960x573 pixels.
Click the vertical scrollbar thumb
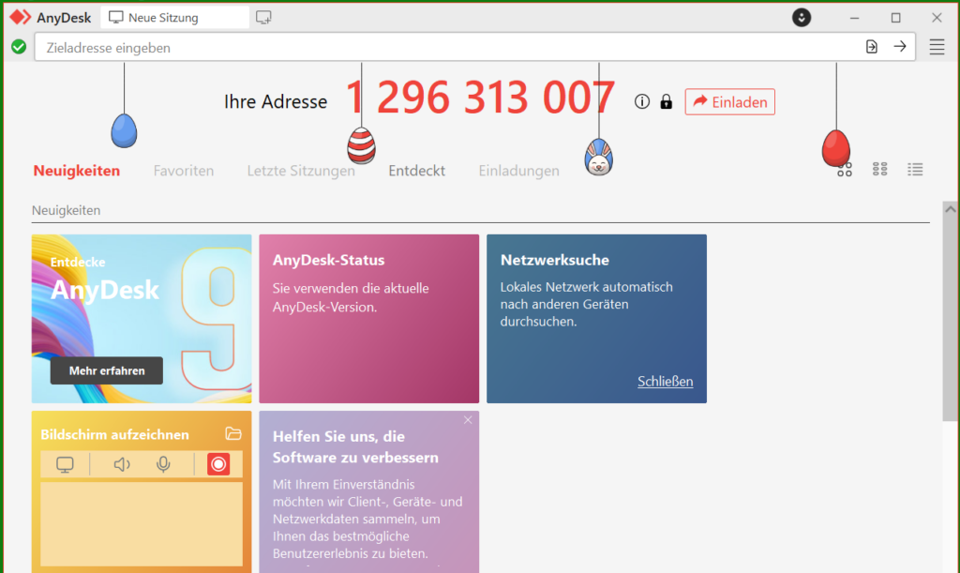point(951,318)
